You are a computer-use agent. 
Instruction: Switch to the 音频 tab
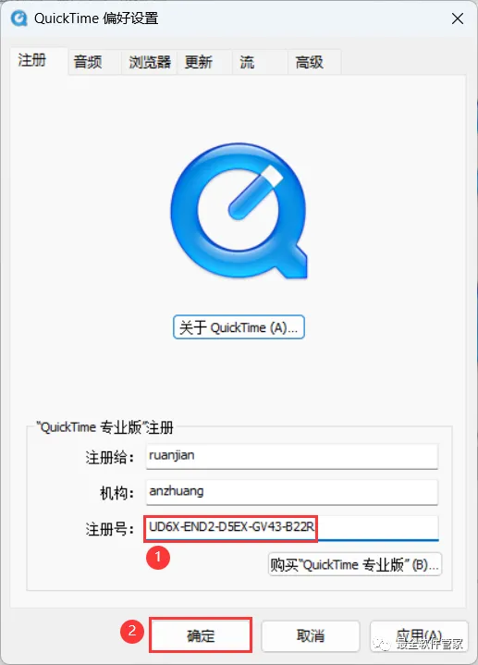point(88,62)
